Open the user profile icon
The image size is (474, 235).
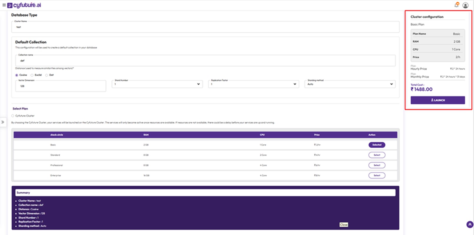[x=465, y=5]
